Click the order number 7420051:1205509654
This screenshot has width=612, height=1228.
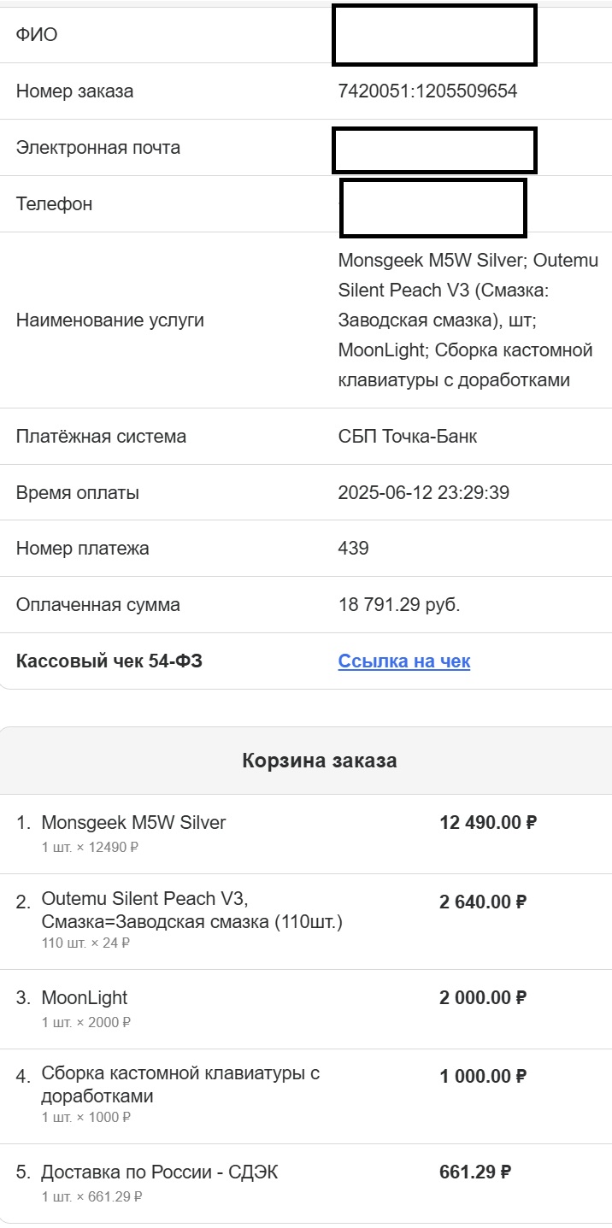point(428,91)
